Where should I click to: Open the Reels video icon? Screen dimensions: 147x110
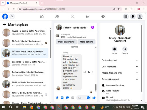tap(72, 16)
